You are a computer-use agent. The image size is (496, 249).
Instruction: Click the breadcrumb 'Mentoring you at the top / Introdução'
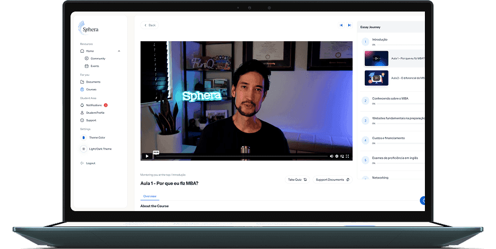pyautogui.click(x=163, y=175)
